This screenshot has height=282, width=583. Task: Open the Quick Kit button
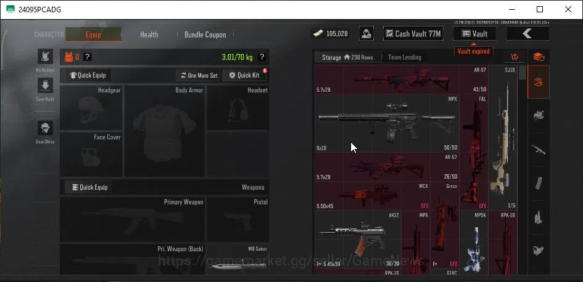[244, 75]
